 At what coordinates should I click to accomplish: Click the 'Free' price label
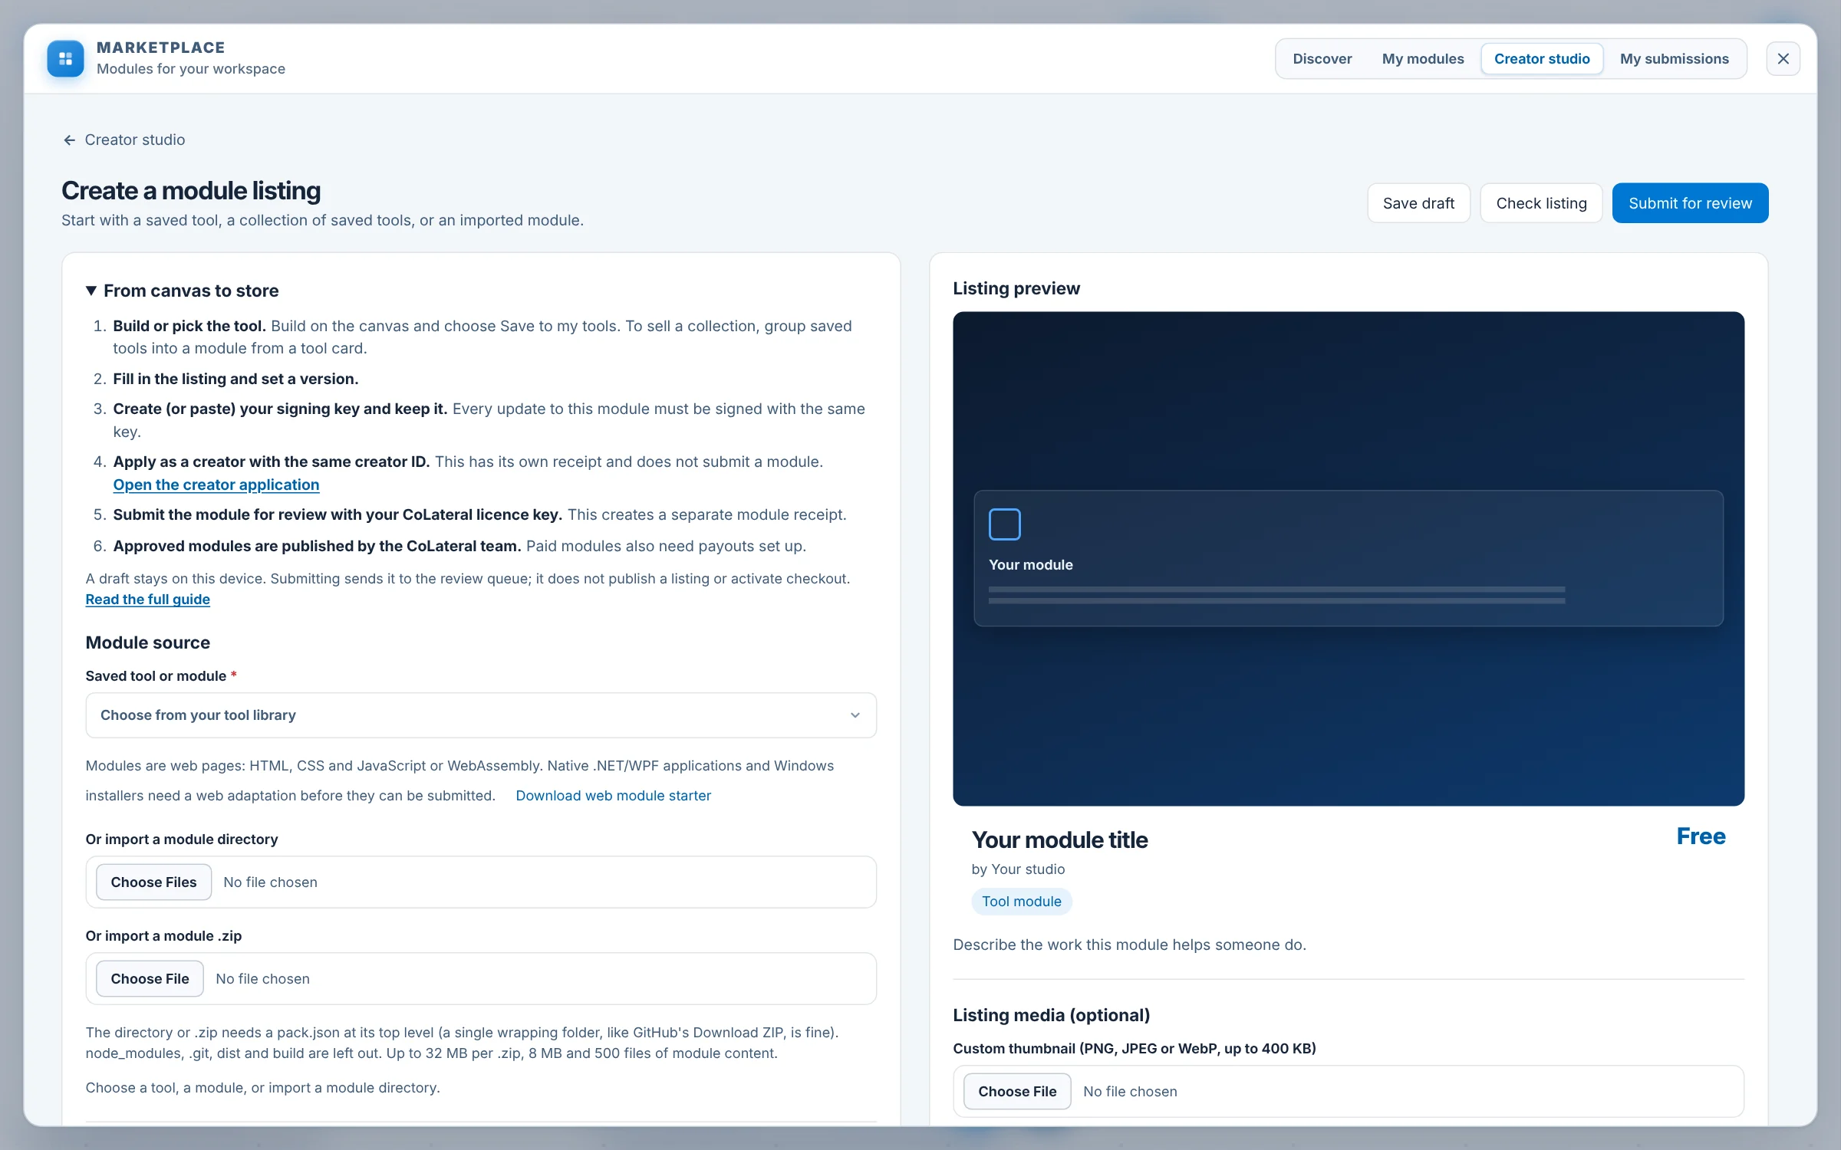coord(1701,836)
